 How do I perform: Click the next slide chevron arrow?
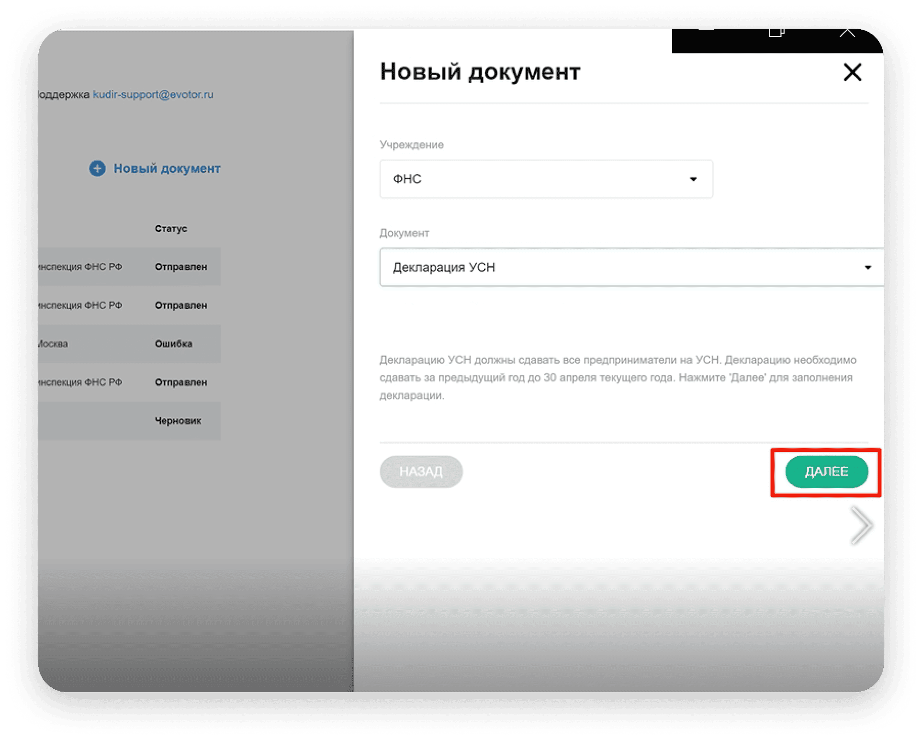click(861, 525)
